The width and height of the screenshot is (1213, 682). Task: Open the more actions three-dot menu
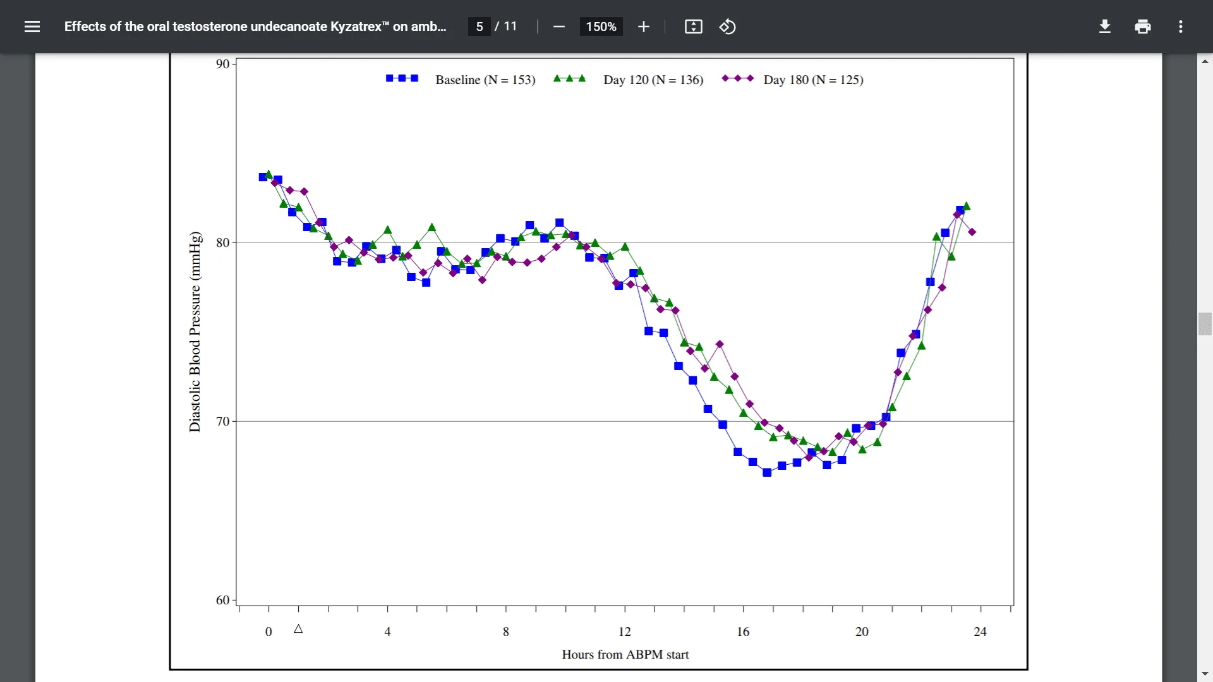(x=1181, y=27)
